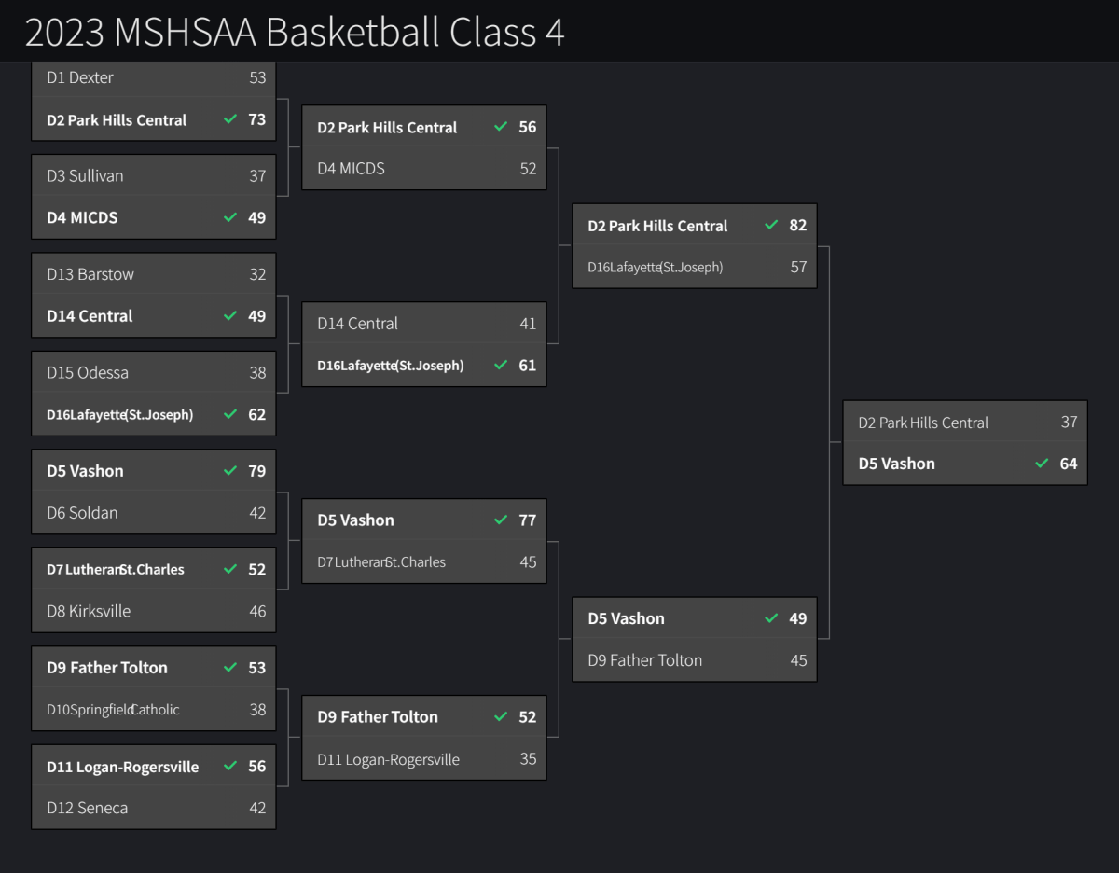Click on D8 Kirksville
The width and height of the screenshot is (1119, 873).
[89, 611]
